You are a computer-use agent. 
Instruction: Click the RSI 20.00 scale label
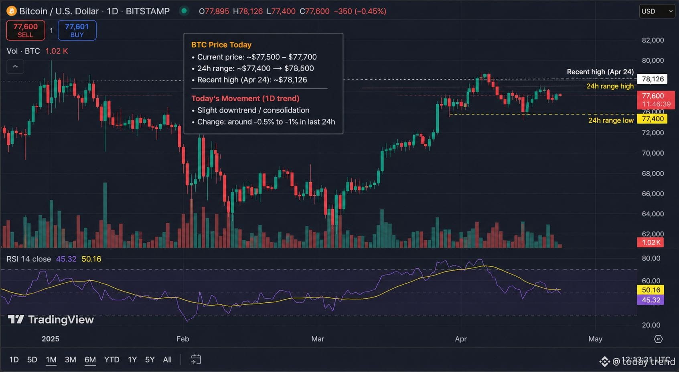click(x=651, y=325)
